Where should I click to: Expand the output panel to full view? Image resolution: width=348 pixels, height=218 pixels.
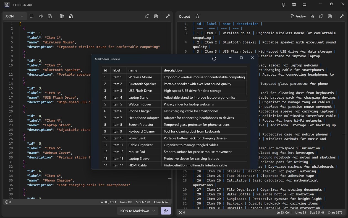342,16
